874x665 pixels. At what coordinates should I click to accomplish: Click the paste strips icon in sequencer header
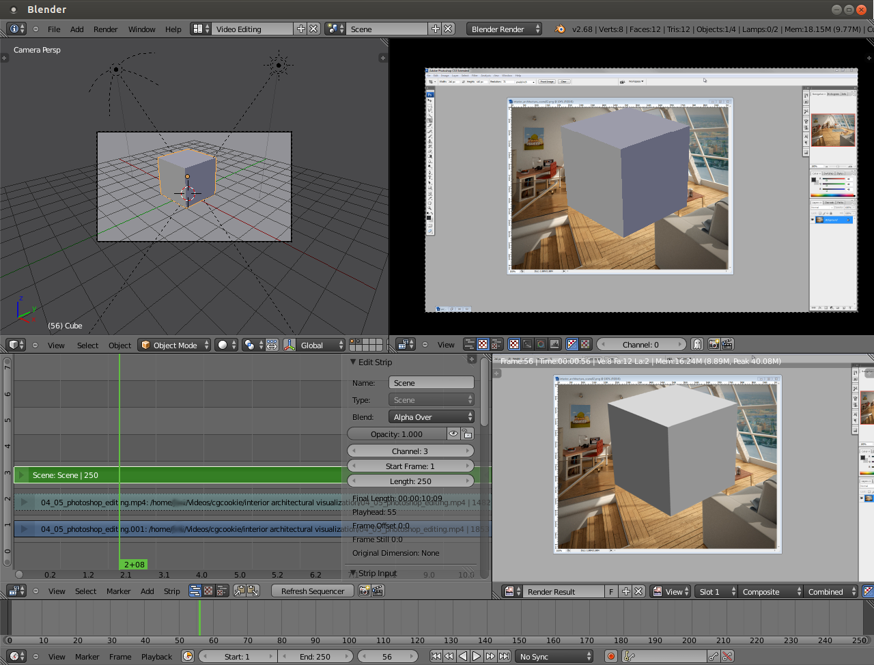pos(253,591)
